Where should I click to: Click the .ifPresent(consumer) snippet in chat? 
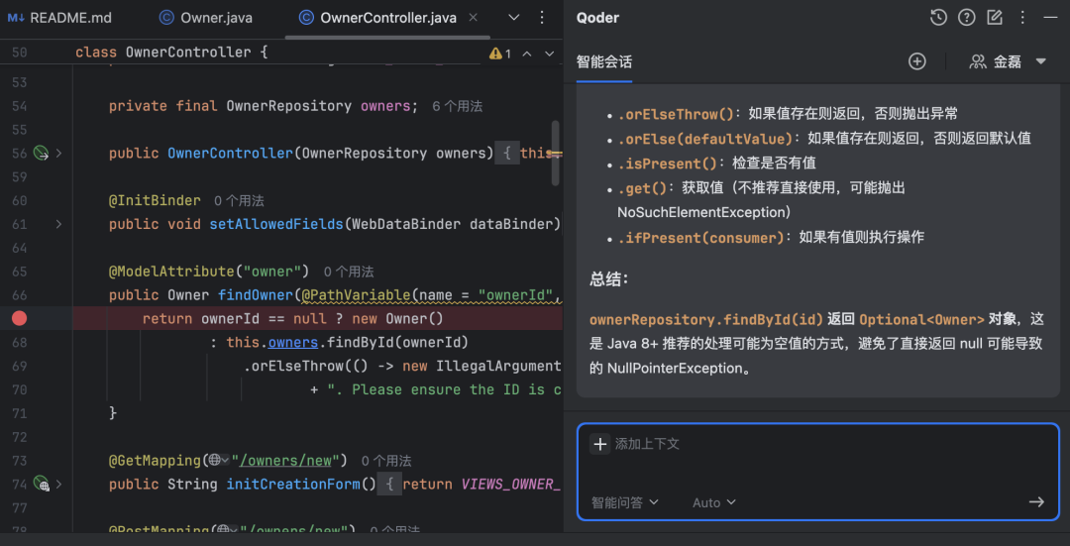click(x=700, y=238)
